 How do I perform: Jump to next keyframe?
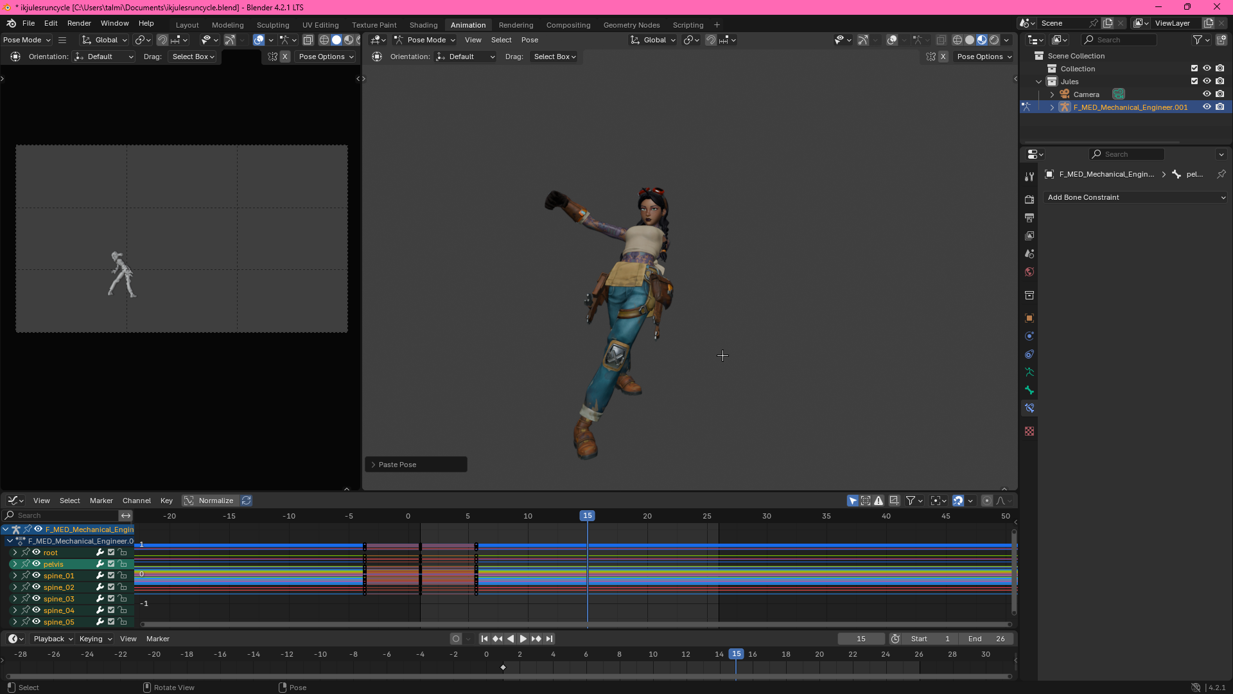coord(536,639)
